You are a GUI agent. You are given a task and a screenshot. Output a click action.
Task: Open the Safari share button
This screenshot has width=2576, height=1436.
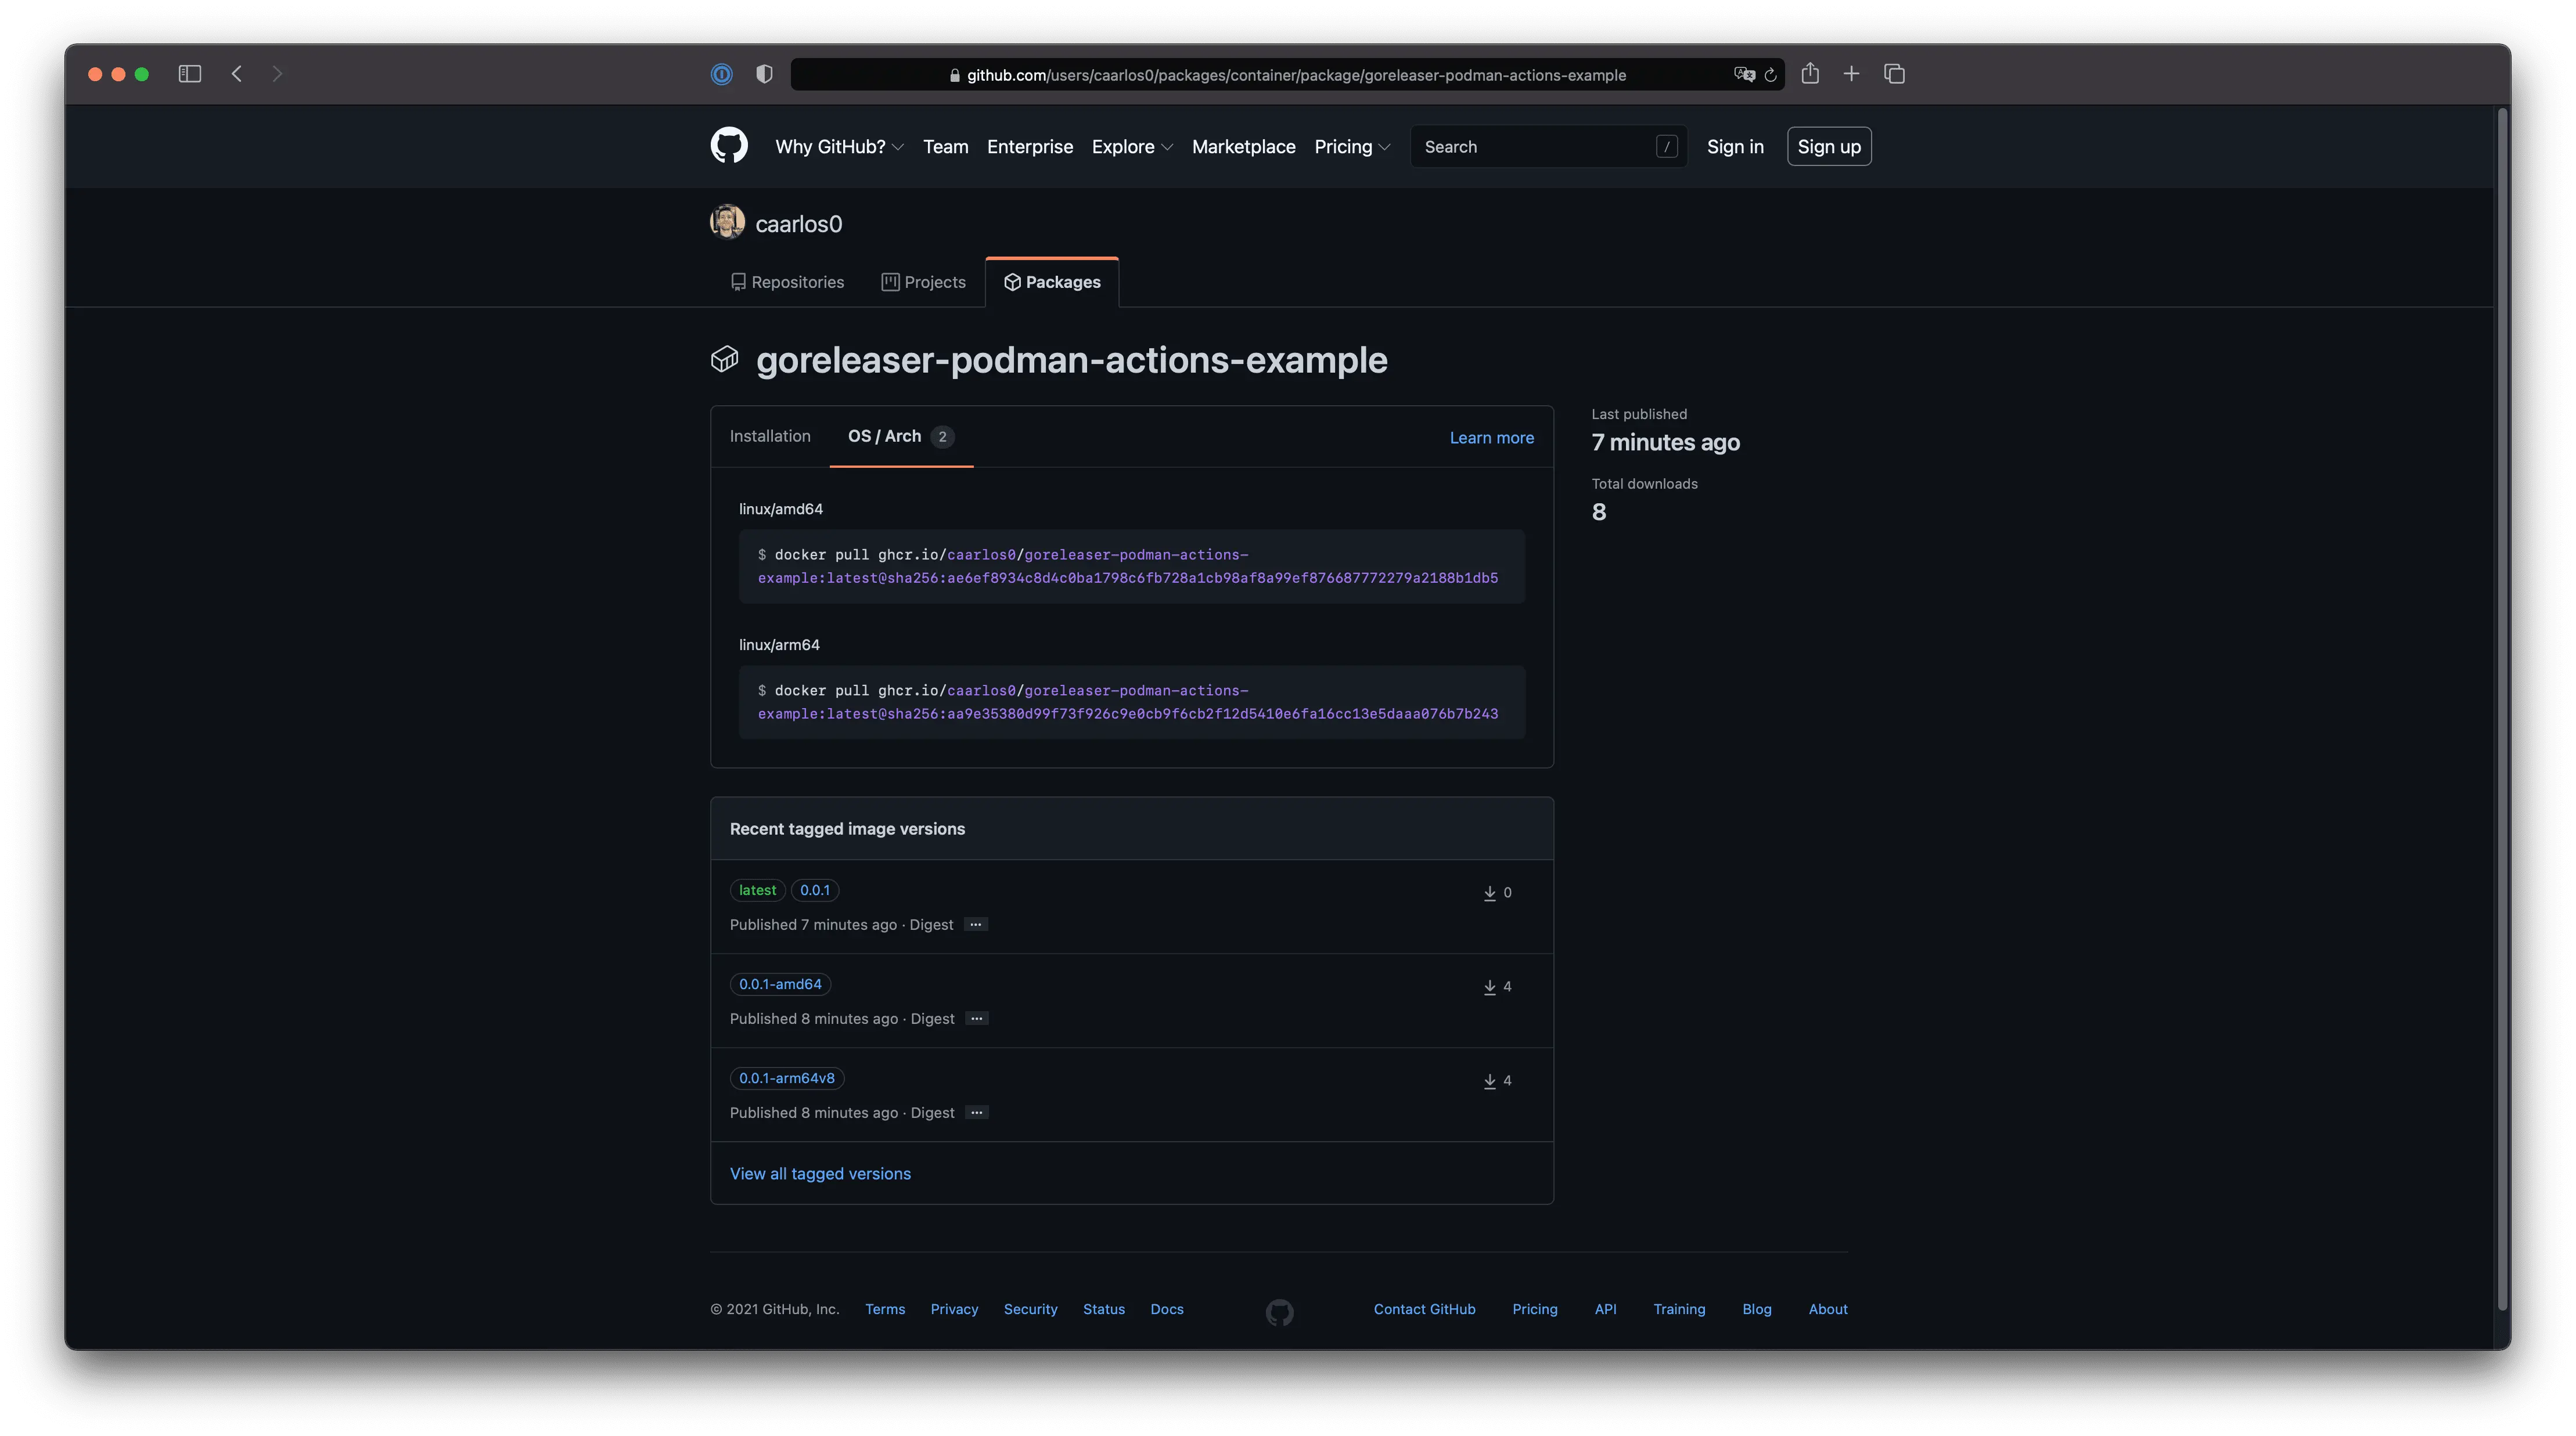pos(1810,73)
